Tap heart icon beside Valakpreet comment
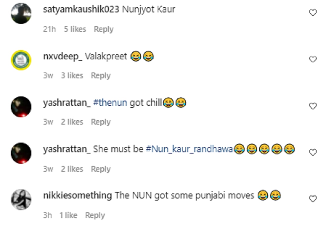 pos(313,59)
